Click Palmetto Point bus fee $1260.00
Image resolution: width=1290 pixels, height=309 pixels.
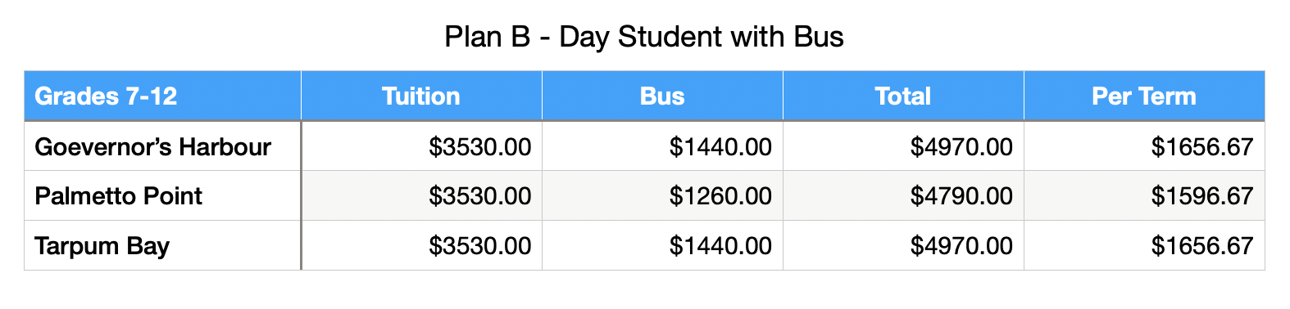(x=662, y=195)
